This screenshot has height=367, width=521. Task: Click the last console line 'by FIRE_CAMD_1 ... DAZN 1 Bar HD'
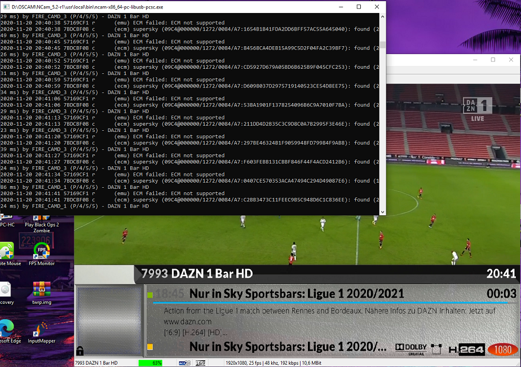point(74,206)
